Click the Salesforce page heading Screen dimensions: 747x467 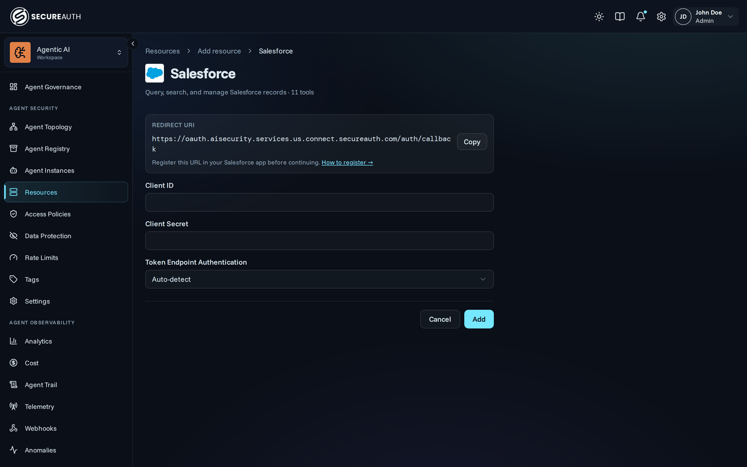(x=203, y=74)
